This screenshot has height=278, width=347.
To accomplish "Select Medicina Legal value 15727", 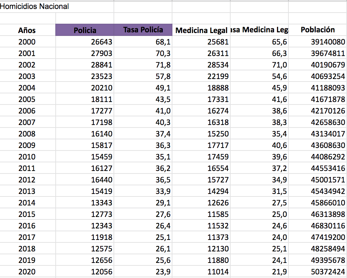I will point(202,180).
